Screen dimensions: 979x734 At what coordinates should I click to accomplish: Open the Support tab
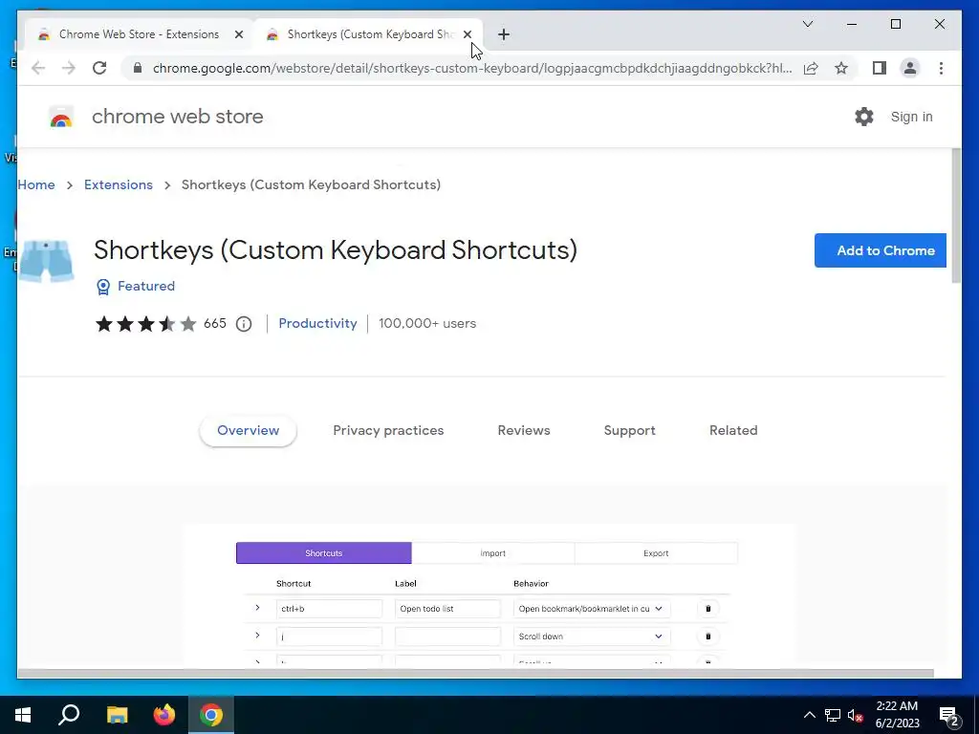click(x=629, y=431)
